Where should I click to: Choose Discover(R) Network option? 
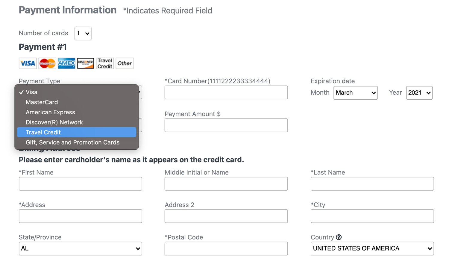[54, 122]
